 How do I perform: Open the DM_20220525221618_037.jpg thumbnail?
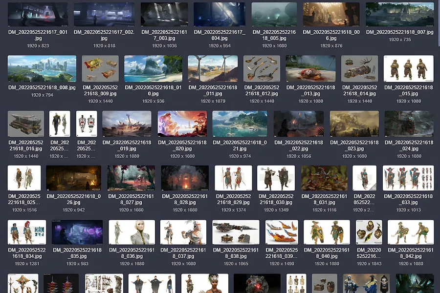click(183, 232)
